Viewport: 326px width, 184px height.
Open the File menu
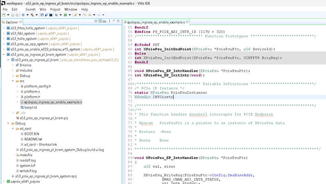tap(5, 9)
